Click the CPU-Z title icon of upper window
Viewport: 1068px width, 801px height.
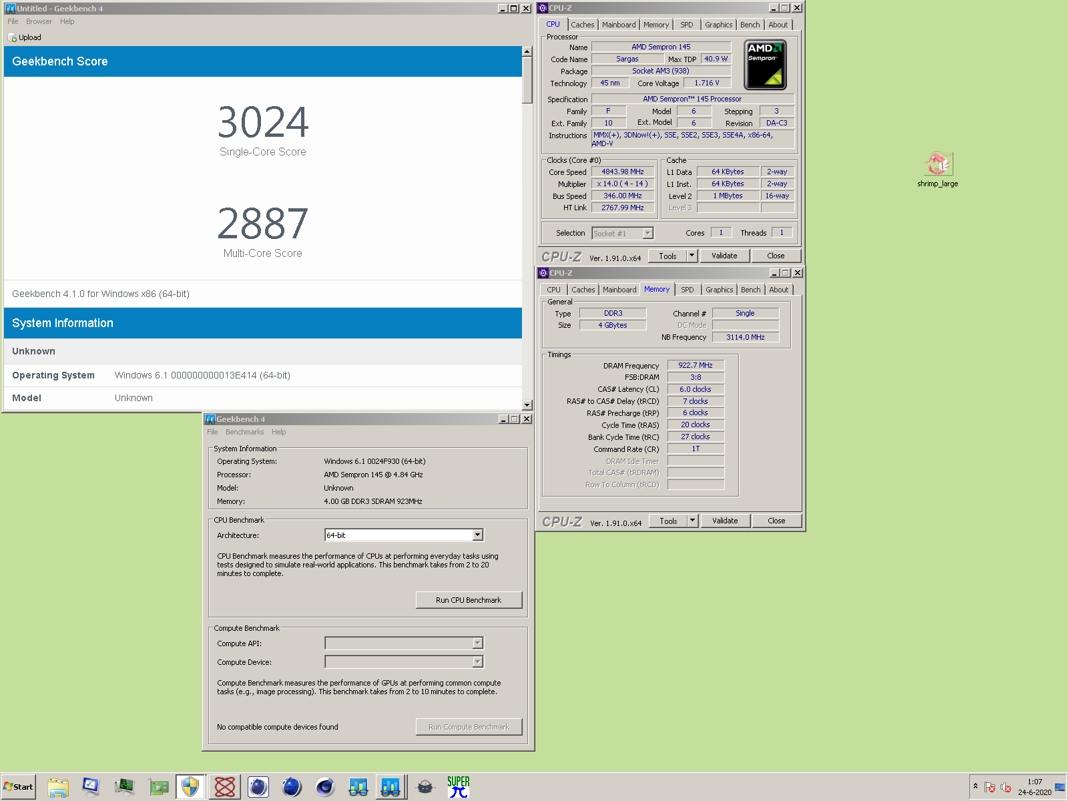pyautogui.click(x=543, y=8)
